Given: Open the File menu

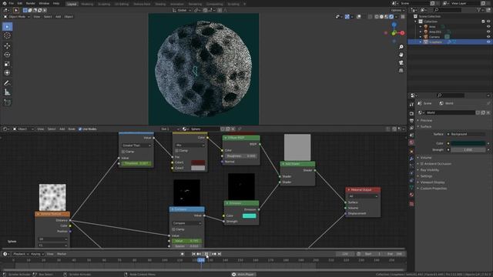Looking at the screenshot, I should [x=12, y=3].
